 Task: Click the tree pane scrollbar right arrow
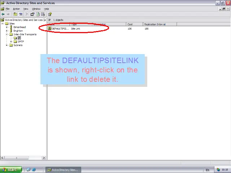click(x=44, y=158)
